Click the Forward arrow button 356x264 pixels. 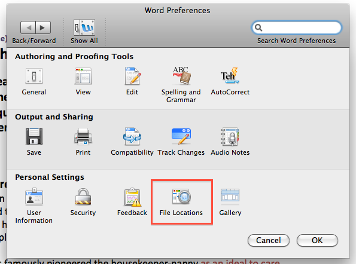(x=43, y=27)
